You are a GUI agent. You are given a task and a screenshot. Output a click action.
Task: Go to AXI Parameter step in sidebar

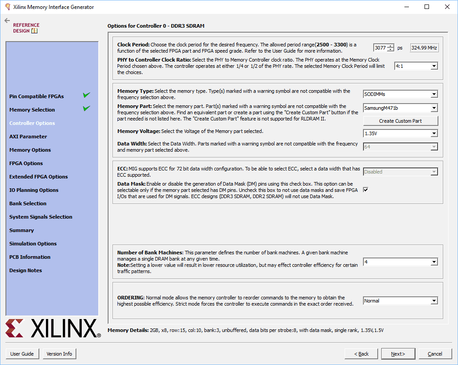pos(28,137)
